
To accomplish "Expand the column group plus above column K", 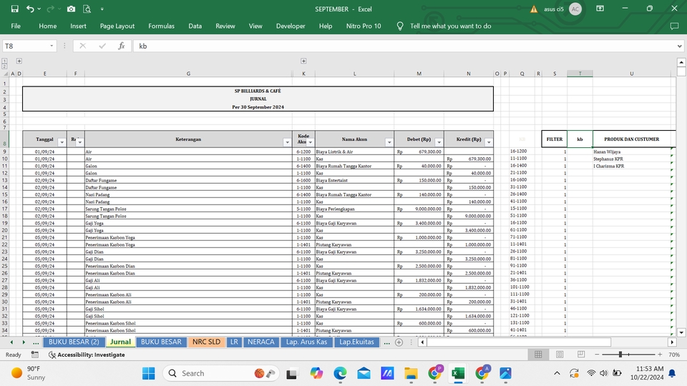I will [x=303, y=61].
